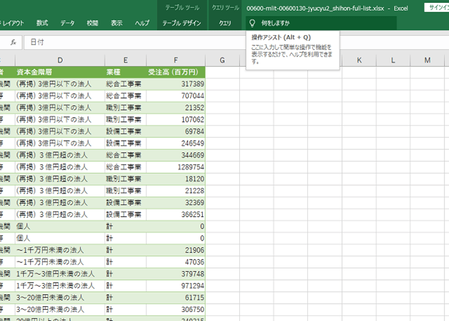Screen dimensions: 449x321
Task: Open the データ ribbon tab
Action: [67, 23]
